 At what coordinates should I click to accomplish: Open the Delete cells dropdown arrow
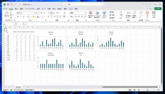click(117, 15)
